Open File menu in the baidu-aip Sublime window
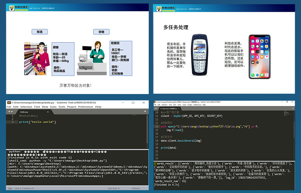Screen dimensions: 301x193 (x=155, y=105)
